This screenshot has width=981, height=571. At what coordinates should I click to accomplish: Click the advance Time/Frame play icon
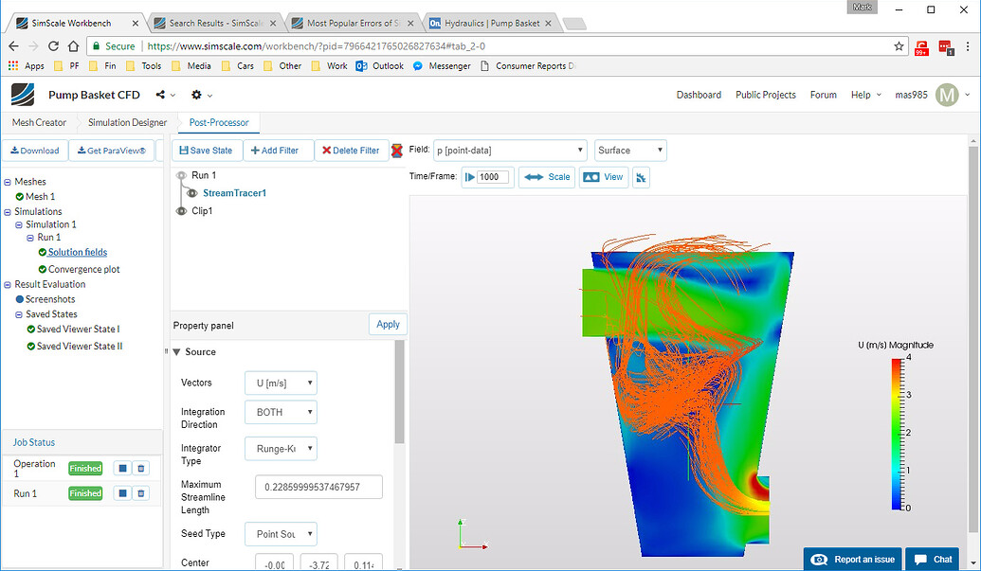pyautogui.click(x=471, y=177)
